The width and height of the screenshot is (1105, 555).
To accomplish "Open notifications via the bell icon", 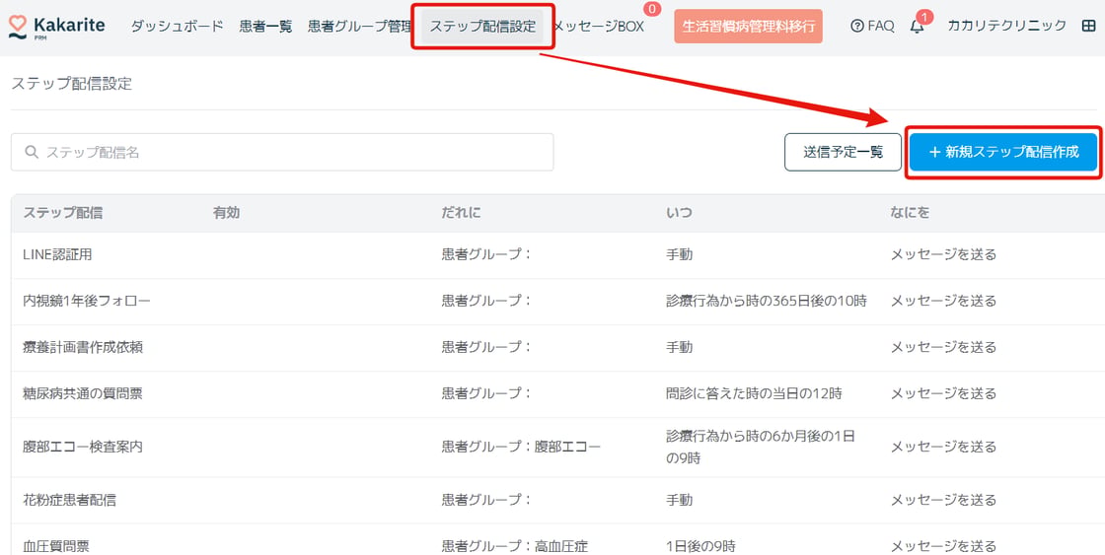I will pyautogui.click(x=917, y=27).
